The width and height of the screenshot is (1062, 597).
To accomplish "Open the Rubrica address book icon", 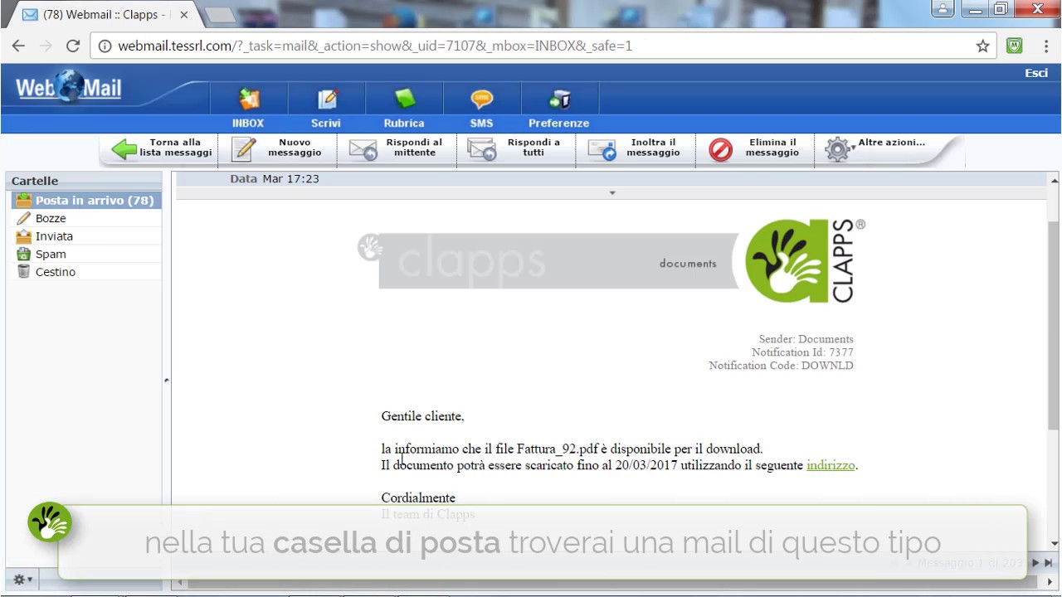I will tap(404, 108).
